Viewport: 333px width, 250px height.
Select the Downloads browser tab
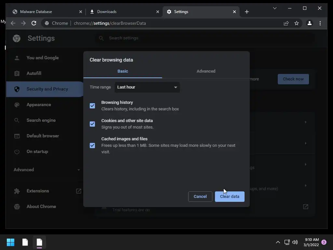tap(124, 12)
